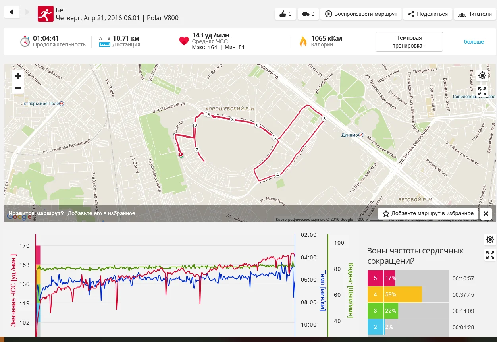Screen dimensions: 497x342
Task: Like the training with thumbs-up button
Action: tap(285, 14)
